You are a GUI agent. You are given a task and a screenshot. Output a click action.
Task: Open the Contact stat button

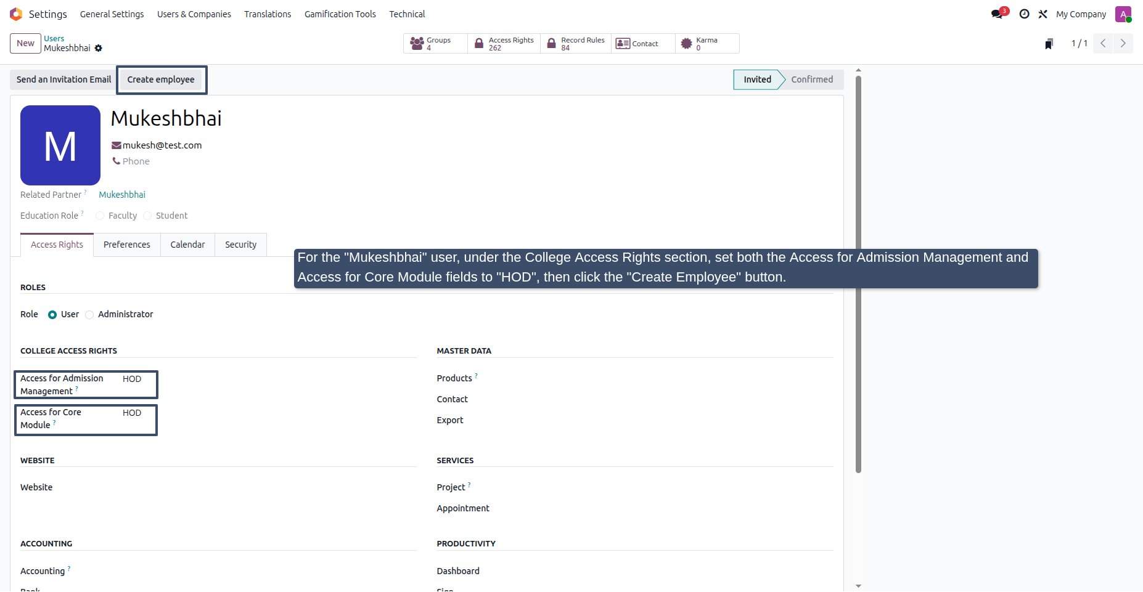coord(644,44)
